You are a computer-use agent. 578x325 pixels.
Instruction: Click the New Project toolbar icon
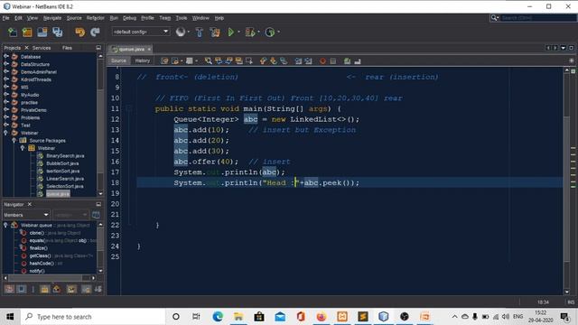[x=27, y=32]
